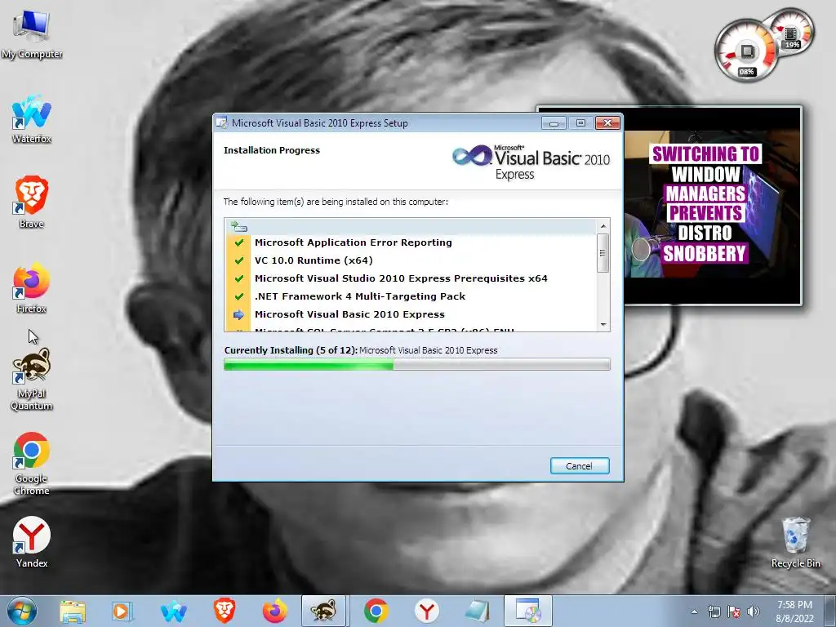Switch to MyPal raccoon taskbar button
This screenshot has height=627, width=836.
[x=325, y=611]
